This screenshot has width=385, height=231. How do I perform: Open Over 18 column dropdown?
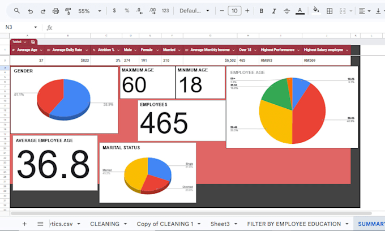point(255,50)
